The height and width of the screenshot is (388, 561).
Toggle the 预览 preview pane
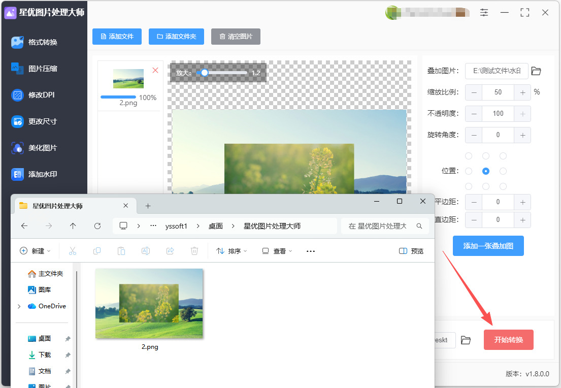click(411, 251)
